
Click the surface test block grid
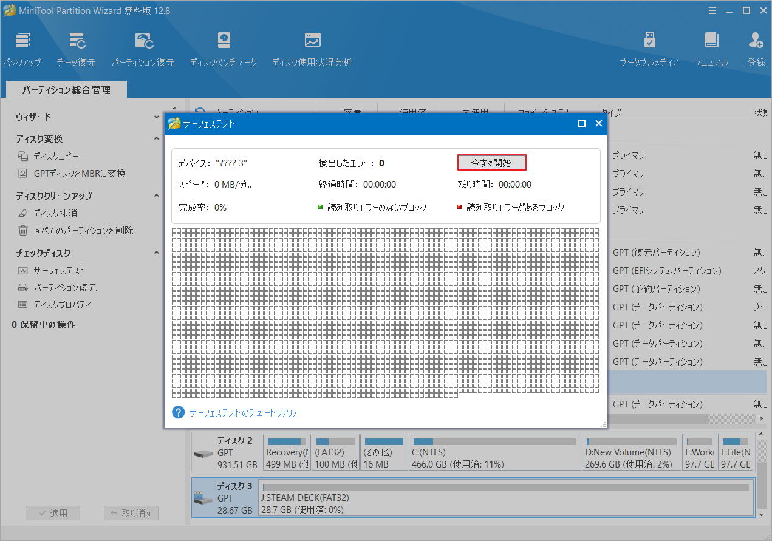pos(385,313)
